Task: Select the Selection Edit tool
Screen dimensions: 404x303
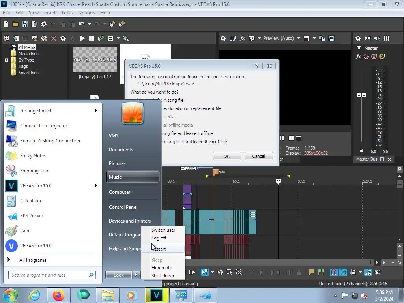Action: (229, 272)
